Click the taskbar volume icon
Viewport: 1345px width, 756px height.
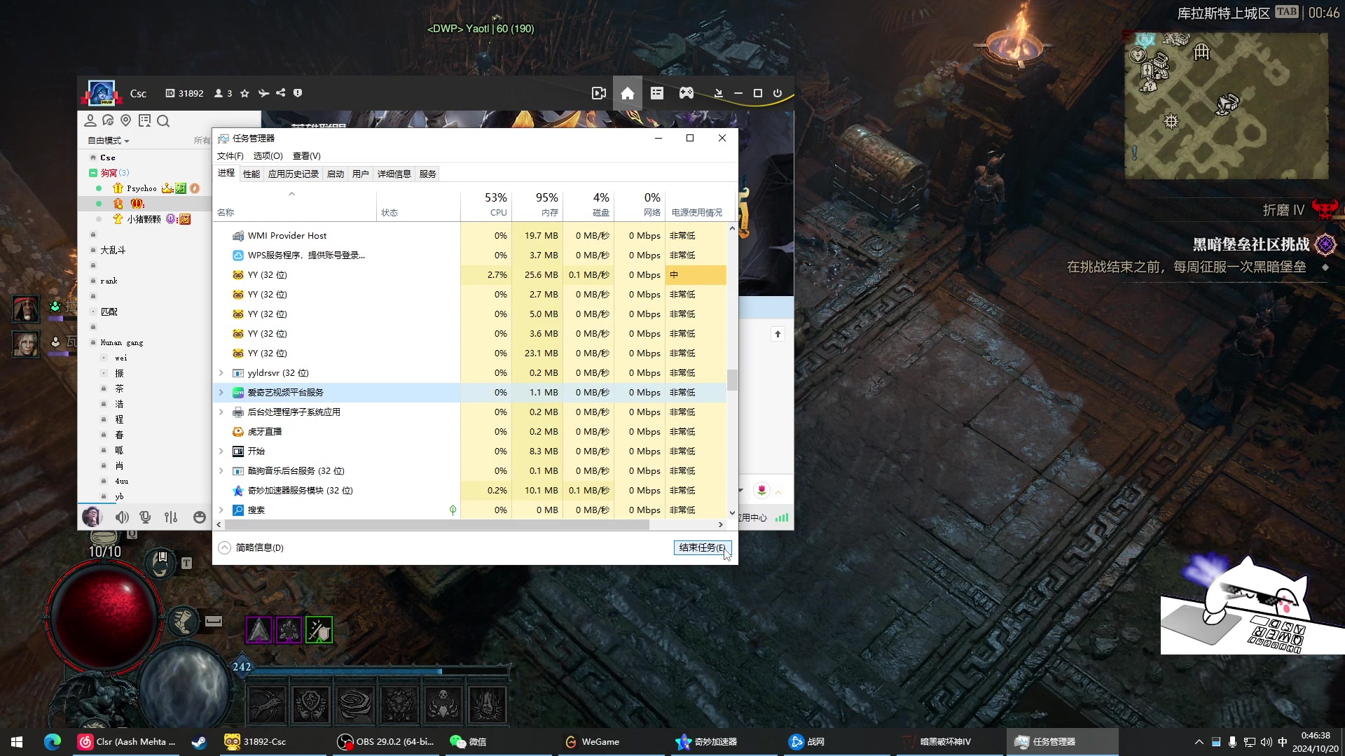point(1266,742)
